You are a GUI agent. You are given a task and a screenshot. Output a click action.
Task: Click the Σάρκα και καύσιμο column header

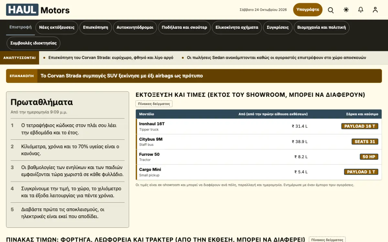click(362, 114)
